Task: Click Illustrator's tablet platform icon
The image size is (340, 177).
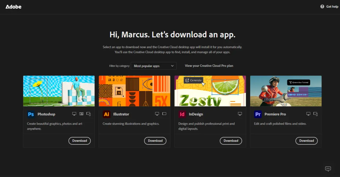Action: (164, 114)
